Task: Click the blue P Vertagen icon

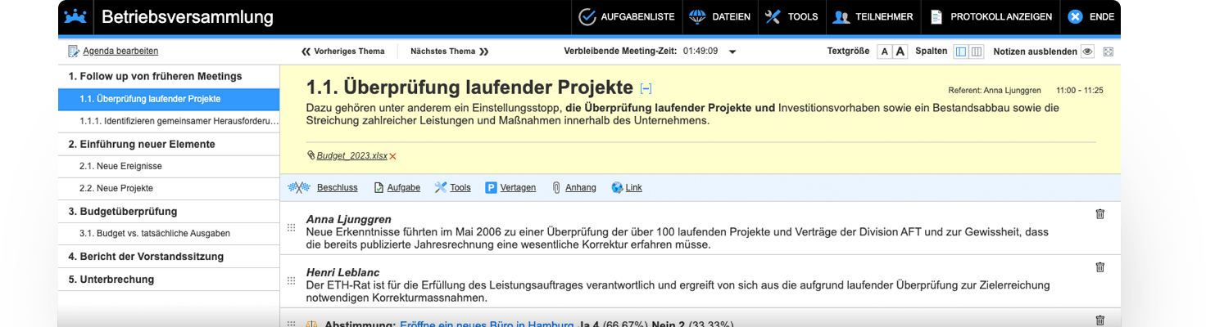Action: coord(491,187)
